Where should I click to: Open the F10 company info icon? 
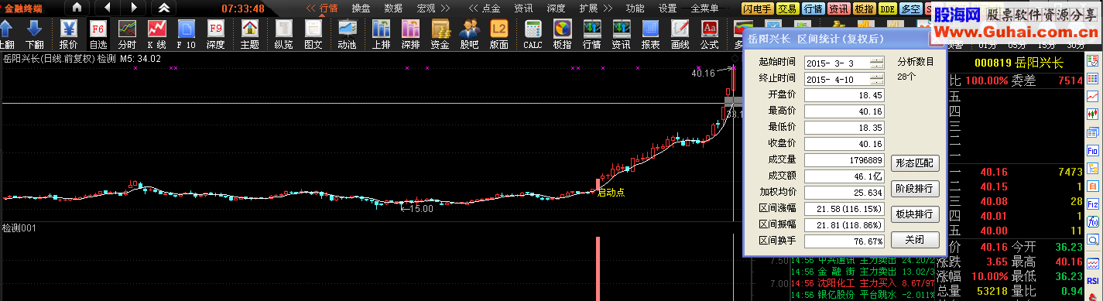point(186,29)
